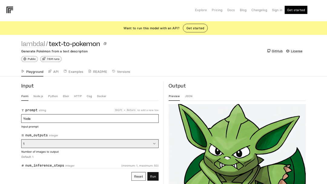Click the Replicate logo icon
The image size is (327, 184).
[10, 10]
